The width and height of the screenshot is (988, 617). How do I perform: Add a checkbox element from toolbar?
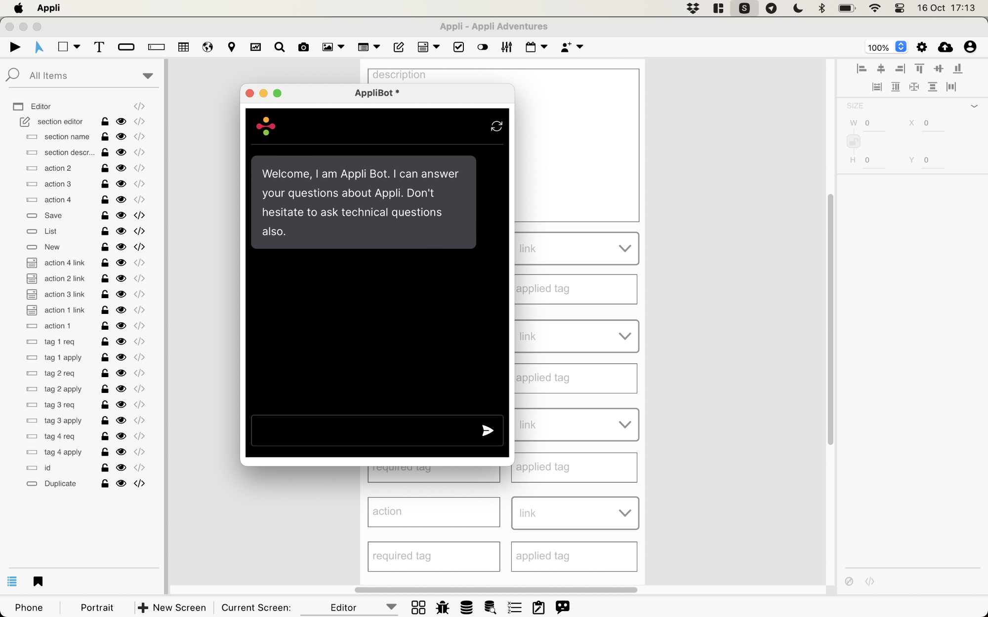click(x=458, y=47)
